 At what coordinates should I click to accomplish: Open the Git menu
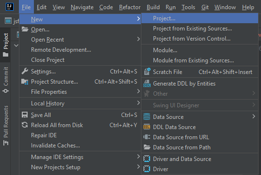click(205, 7)
